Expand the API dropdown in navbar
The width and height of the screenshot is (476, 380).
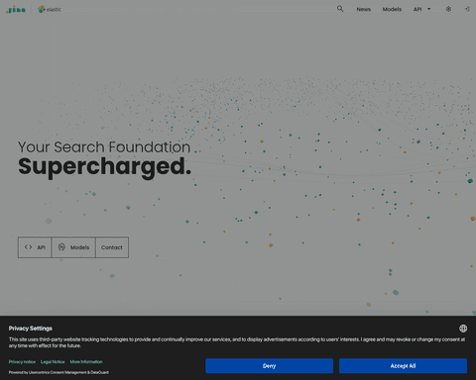coord(421,9)
